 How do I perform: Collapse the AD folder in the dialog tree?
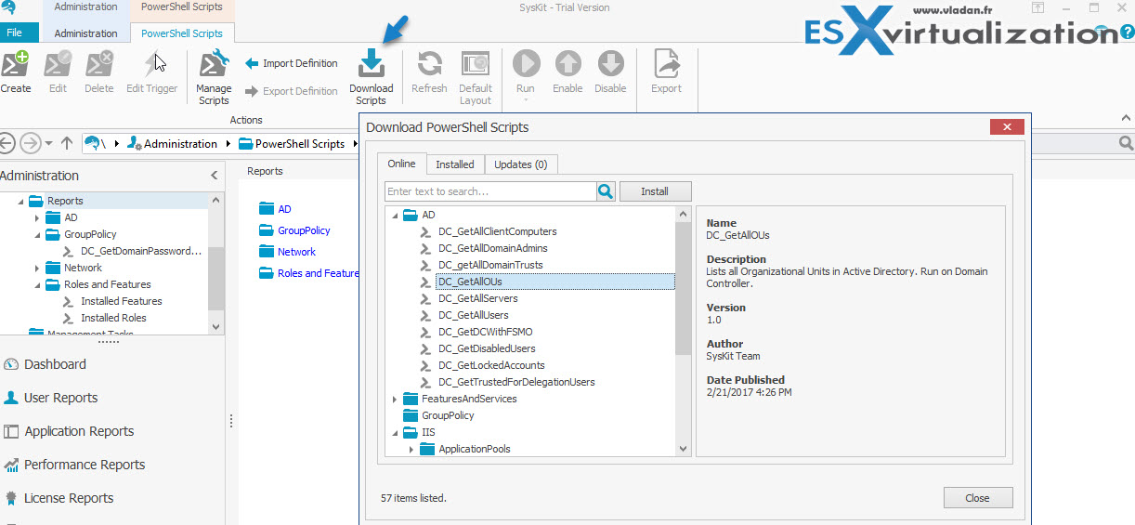395,215
